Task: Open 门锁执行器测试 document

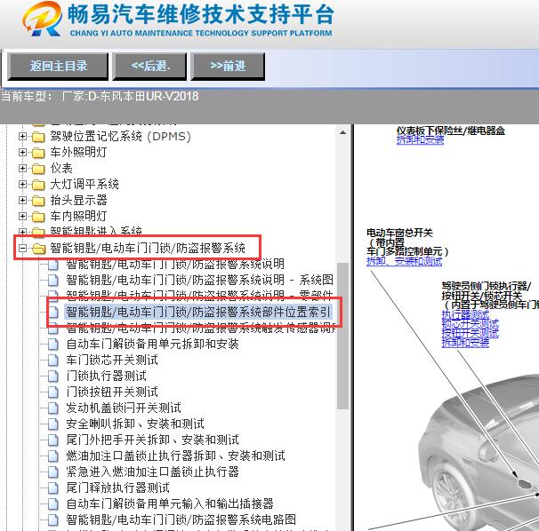Action: 106,376
